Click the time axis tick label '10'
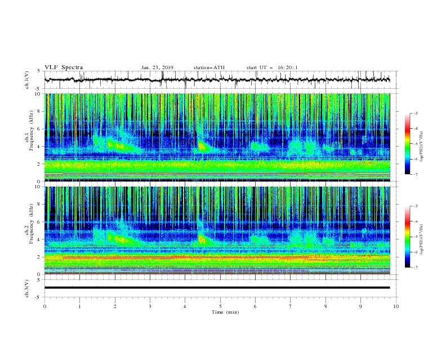The image size is (446, 344). point(396,306)
